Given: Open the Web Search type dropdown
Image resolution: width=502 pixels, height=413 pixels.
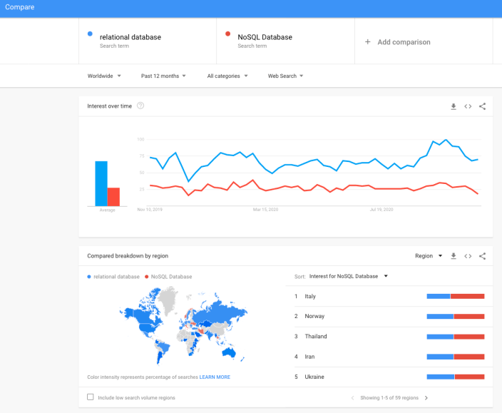Looking at the screenshot, I should click(x=285, y=76).
